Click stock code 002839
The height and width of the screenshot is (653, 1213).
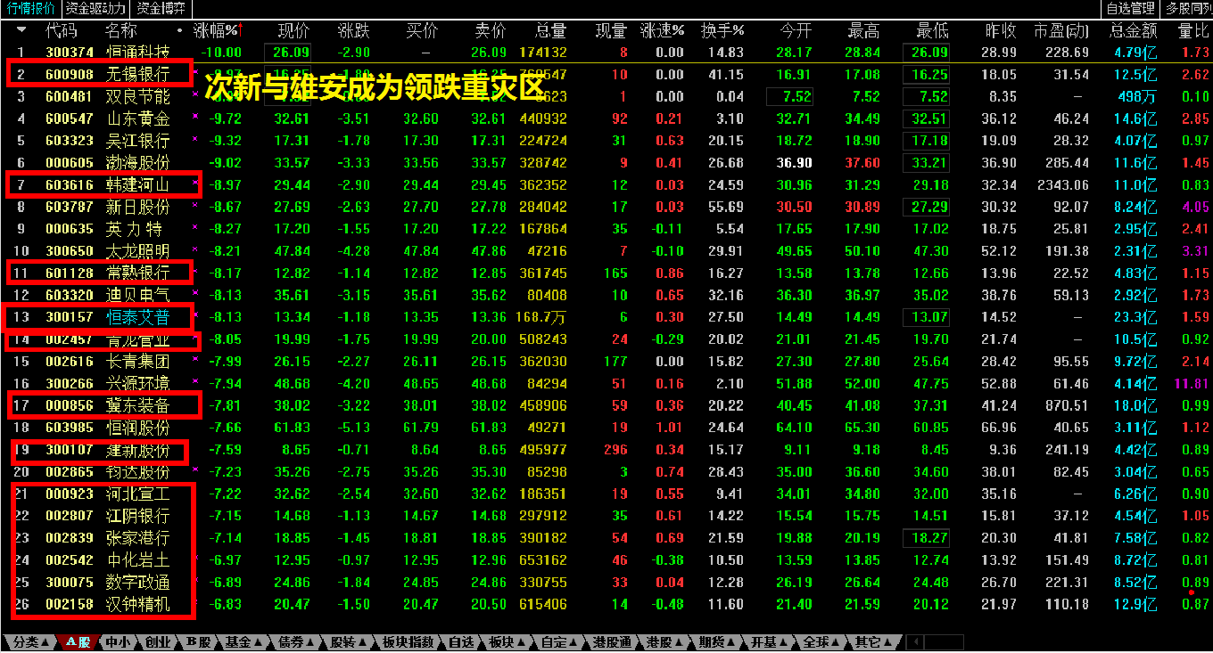[x=70, y=538]
